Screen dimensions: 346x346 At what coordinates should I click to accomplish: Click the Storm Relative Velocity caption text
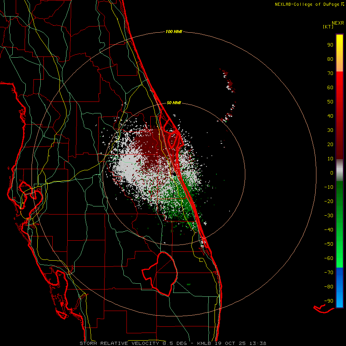pyautogui.click(x=173, y=343)
